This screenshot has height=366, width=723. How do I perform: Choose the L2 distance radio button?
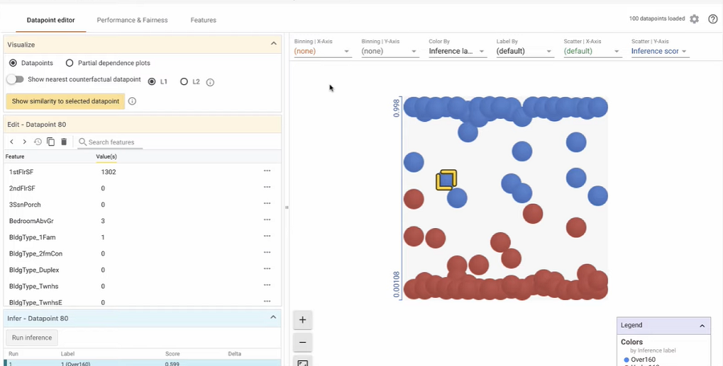coord(184,82)
